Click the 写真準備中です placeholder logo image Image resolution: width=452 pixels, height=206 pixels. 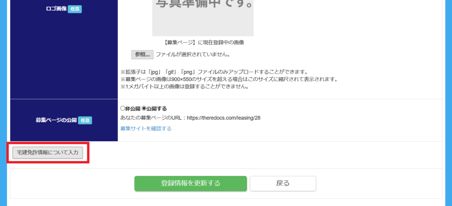[x=203, y=17]
